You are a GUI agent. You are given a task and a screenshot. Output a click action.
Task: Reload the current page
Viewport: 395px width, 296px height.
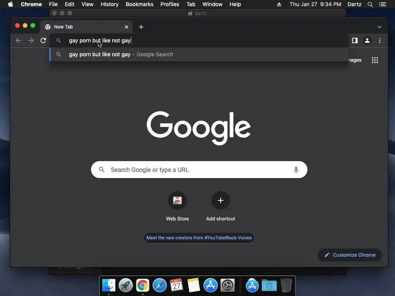43,40
